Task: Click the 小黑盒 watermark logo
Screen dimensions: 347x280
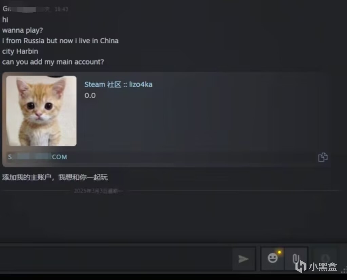Action: pyautogui.click(x=316, y=266)
